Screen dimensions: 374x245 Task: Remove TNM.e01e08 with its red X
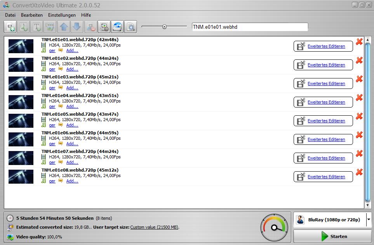[359, 172]
